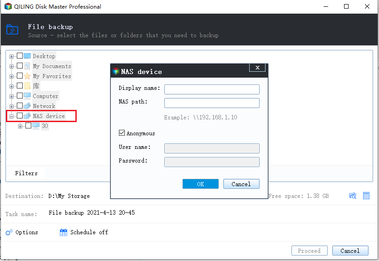Uncheck the Anonymous checkbox
Viewport: 379px width, 261px height.
point(122,133)
